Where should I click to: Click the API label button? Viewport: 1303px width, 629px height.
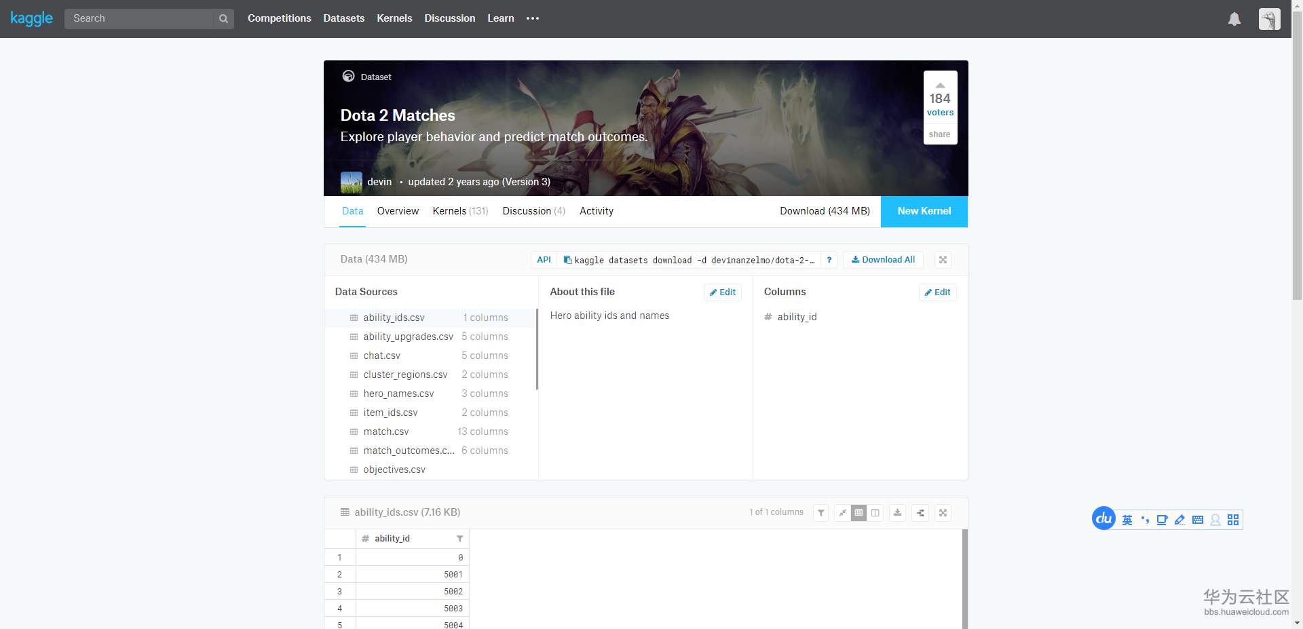click(544, 260)
